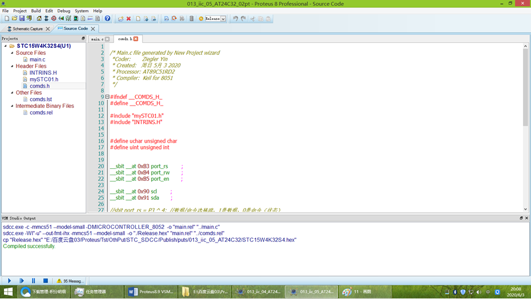Viewport: 531px width, 299px height.
Task: Collapse the Source Files folder
Action: (12, 53)
